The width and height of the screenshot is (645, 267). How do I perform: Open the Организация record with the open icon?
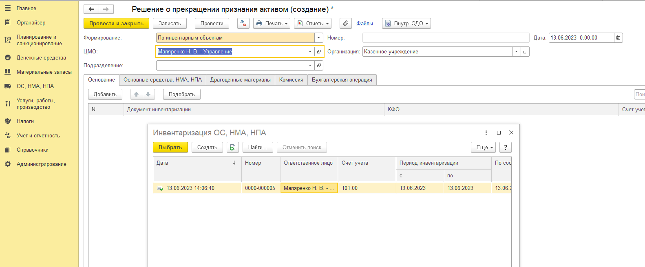[525, 52]
